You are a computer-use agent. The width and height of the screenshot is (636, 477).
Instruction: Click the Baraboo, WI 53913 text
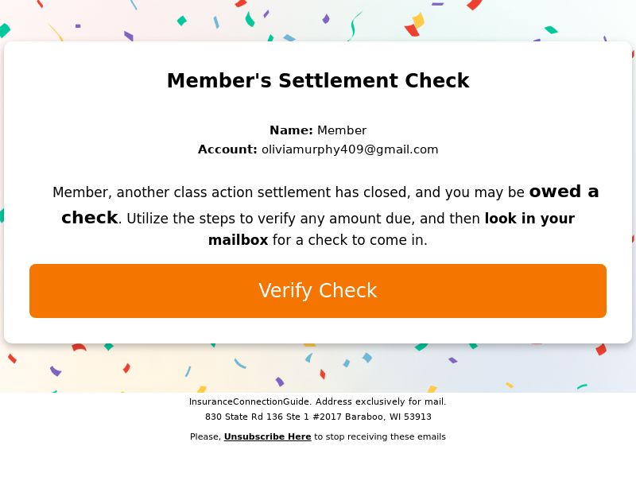pyautogui.click(x=388, y=417)
